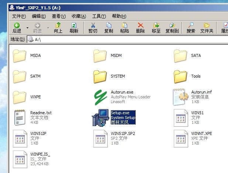Select the SATM folder icon
This screenshot has height=173, width=228.
(x=20, y=77)
